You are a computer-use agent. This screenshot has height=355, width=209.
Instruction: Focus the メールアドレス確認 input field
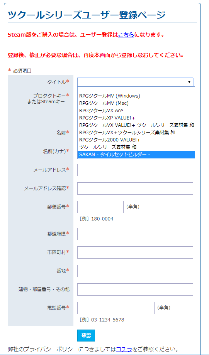(x=135, y=188)
